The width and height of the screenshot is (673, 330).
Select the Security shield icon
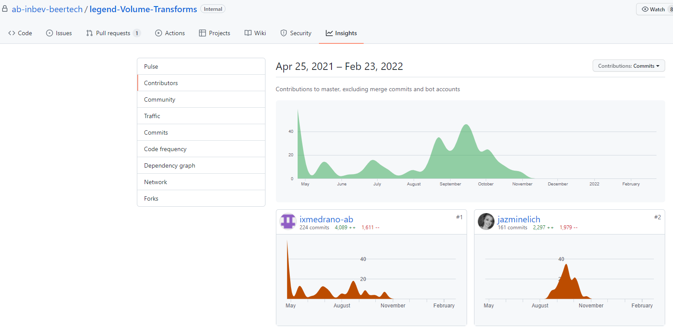(x=284, y=33)
